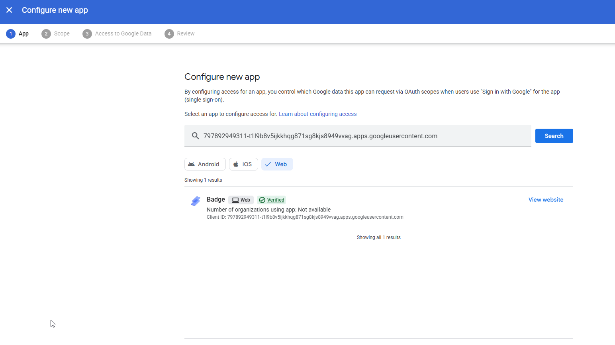Select step 1 App
Image resolution: width=615 pixels, height=345 pixels.
point(17,33)
